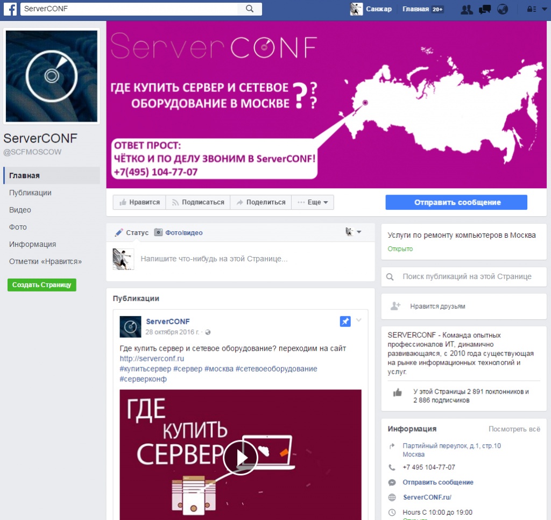Open the Видео section in the sidebar
This screenshot has width=551, height=520.
tap(20, 210)
